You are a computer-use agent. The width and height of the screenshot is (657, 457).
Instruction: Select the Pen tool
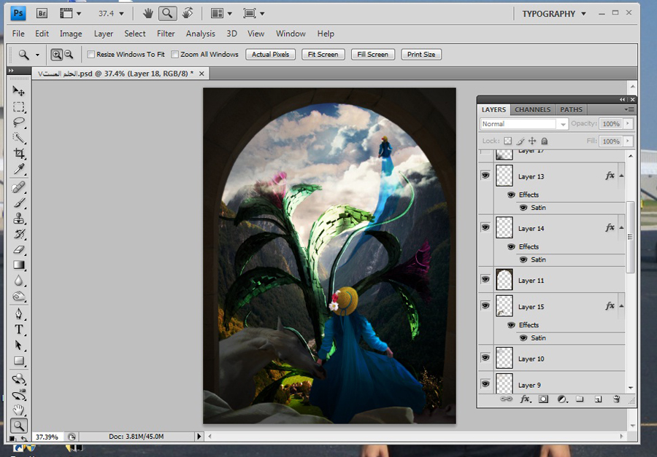18,314
